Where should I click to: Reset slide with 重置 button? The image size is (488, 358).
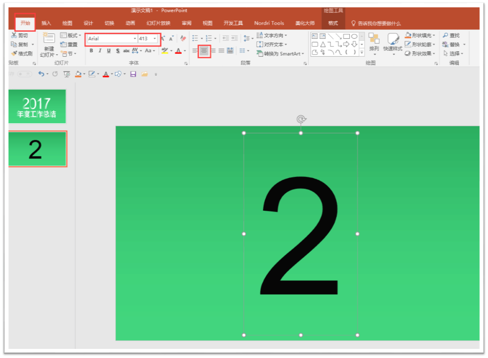[x=69, y=45]
